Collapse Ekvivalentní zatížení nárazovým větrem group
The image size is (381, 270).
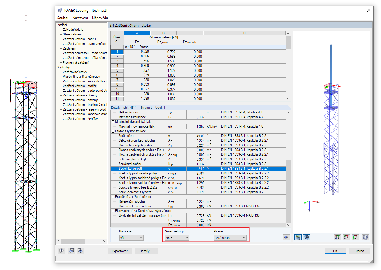tap(113, 211)
